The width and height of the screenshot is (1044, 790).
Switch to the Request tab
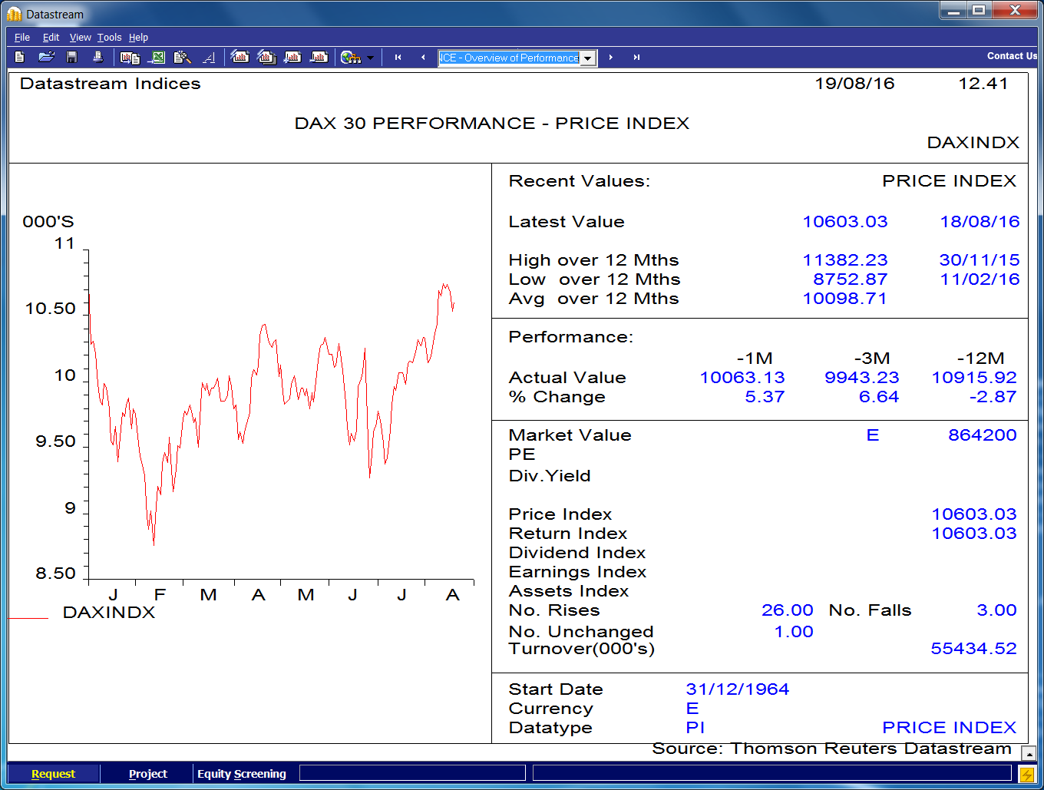click(x=53, y=774)
